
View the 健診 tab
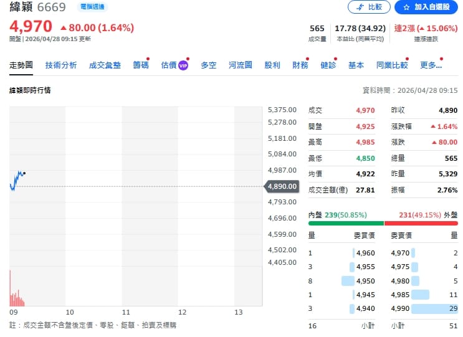(328, 65)
